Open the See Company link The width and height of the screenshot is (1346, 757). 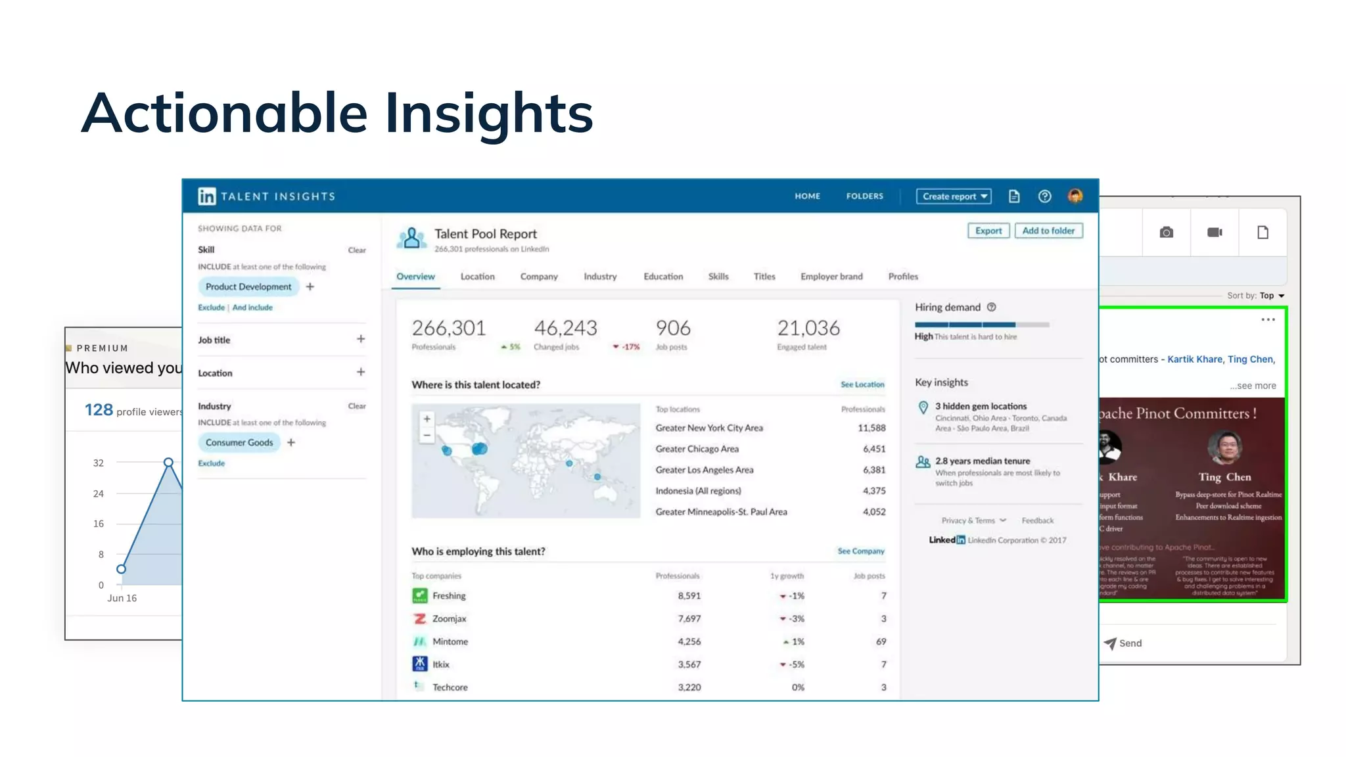861,551
